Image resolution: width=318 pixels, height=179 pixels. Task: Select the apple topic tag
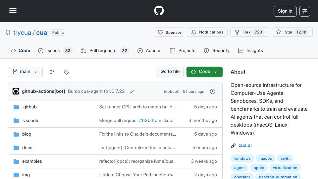(259, 168)
